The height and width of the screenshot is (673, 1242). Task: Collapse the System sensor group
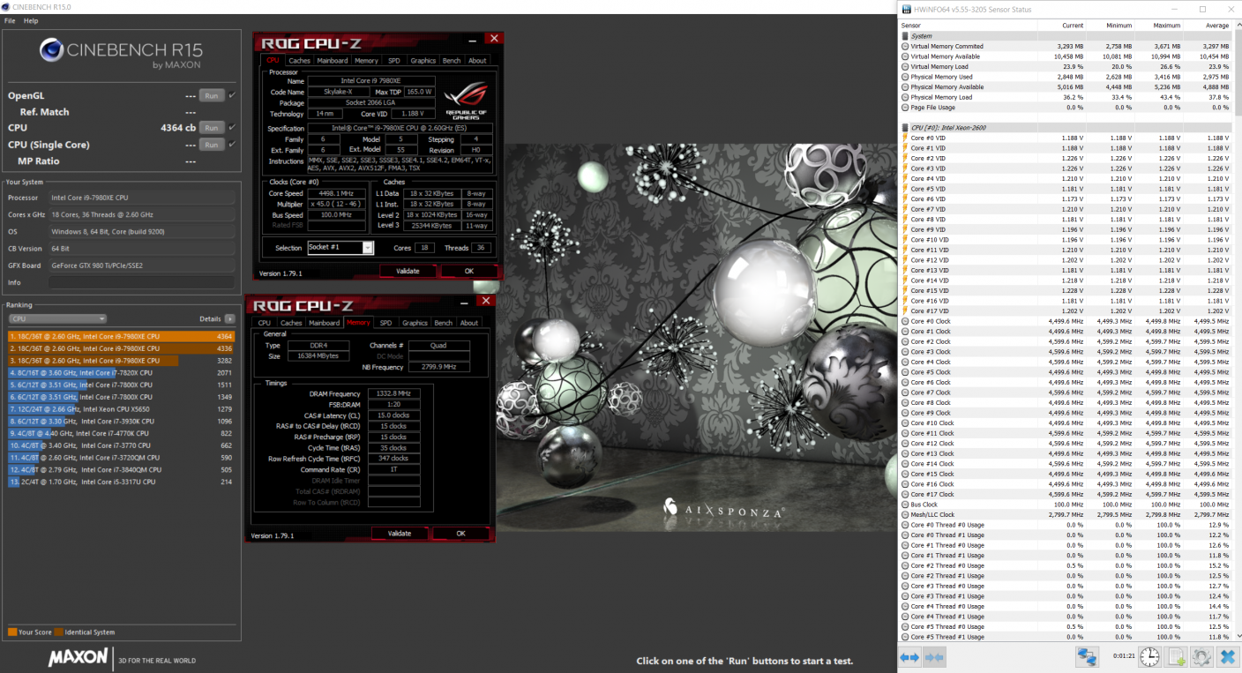[905, 36]
